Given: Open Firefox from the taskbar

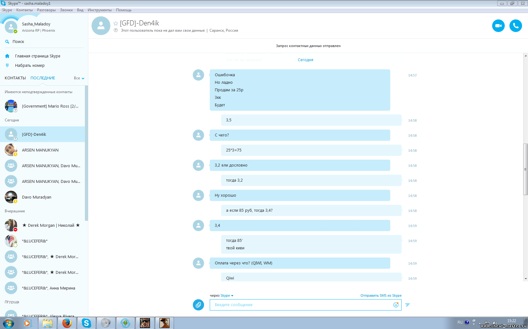Looking at the screenshot, I should (67, 323).
